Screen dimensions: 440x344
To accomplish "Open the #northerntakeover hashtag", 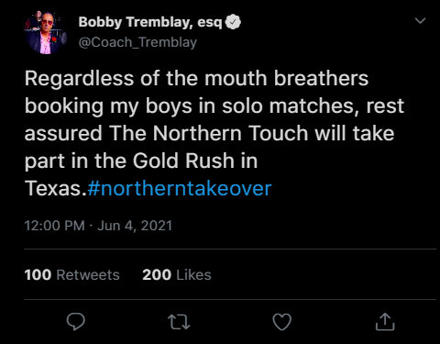I will 180,188.
